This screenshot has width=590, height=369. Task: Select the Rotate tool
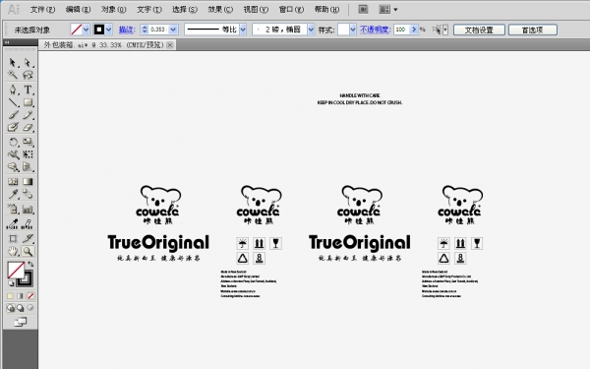click(x=13, y=142)
